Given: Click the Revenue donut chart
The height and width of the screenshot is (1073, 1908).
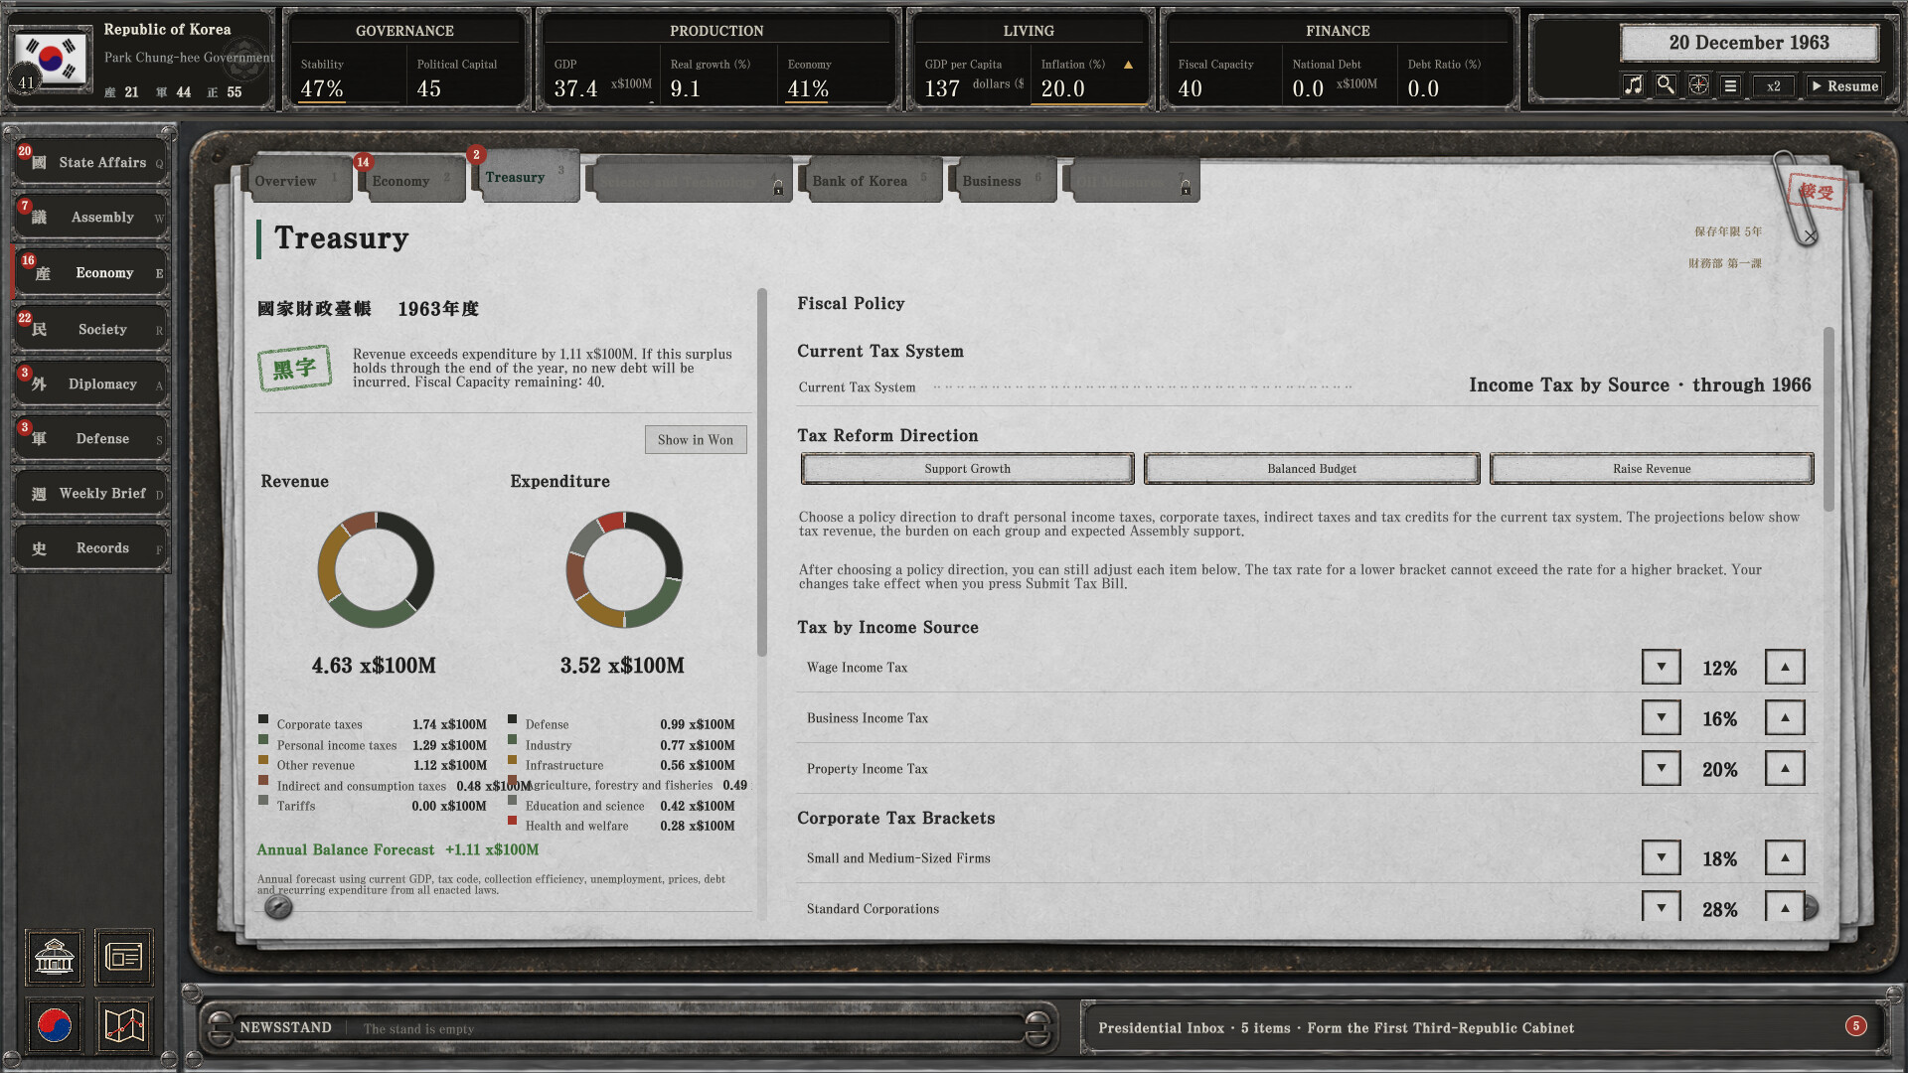Looking at the screenshot, I should (x=376, y=569).
